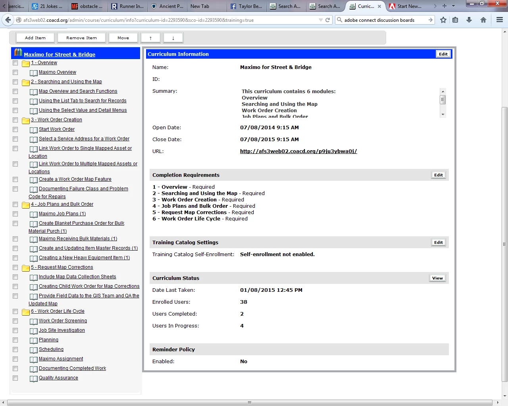The image size is (508, 406).
Task: Click the folder icon for 3 - Work Order Creation
Action: (x=26, y=121)
